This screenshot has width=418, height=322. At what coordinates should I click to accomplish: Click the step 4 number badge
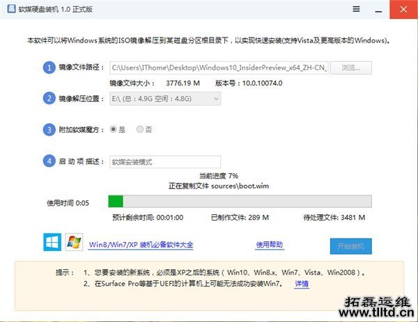click(x=49, y=161)
